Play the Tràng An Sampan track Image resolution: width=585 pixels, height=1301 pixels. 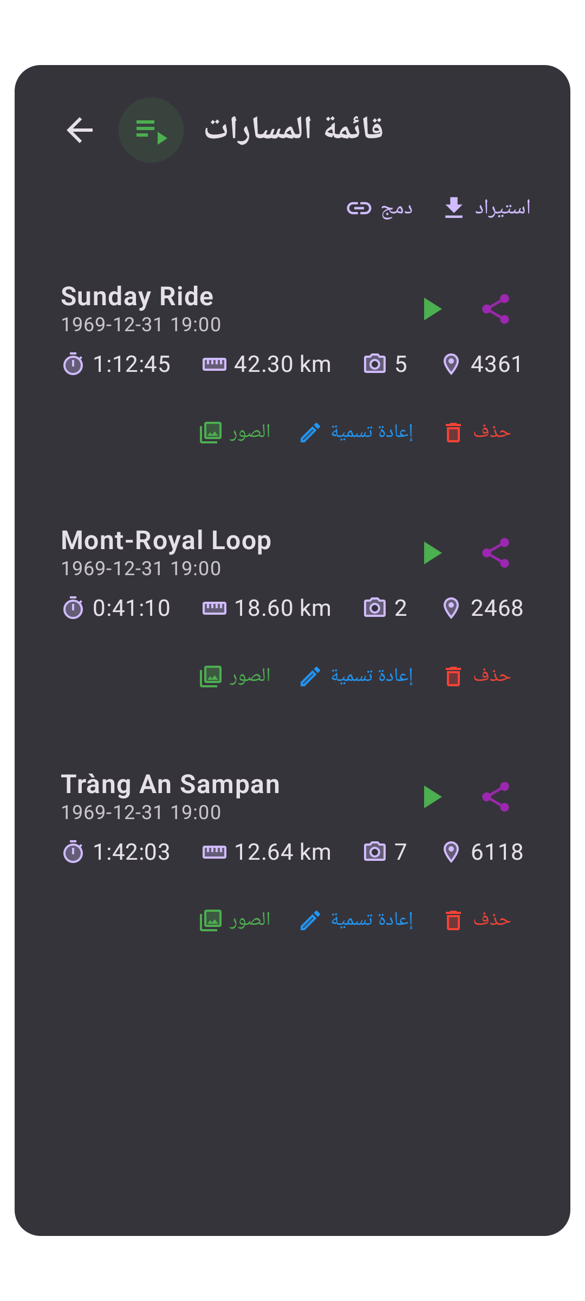[433, 797]
